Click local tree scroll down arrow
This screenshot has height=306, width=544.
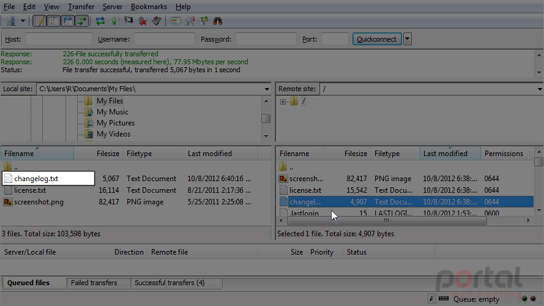(x=266, y=136)
